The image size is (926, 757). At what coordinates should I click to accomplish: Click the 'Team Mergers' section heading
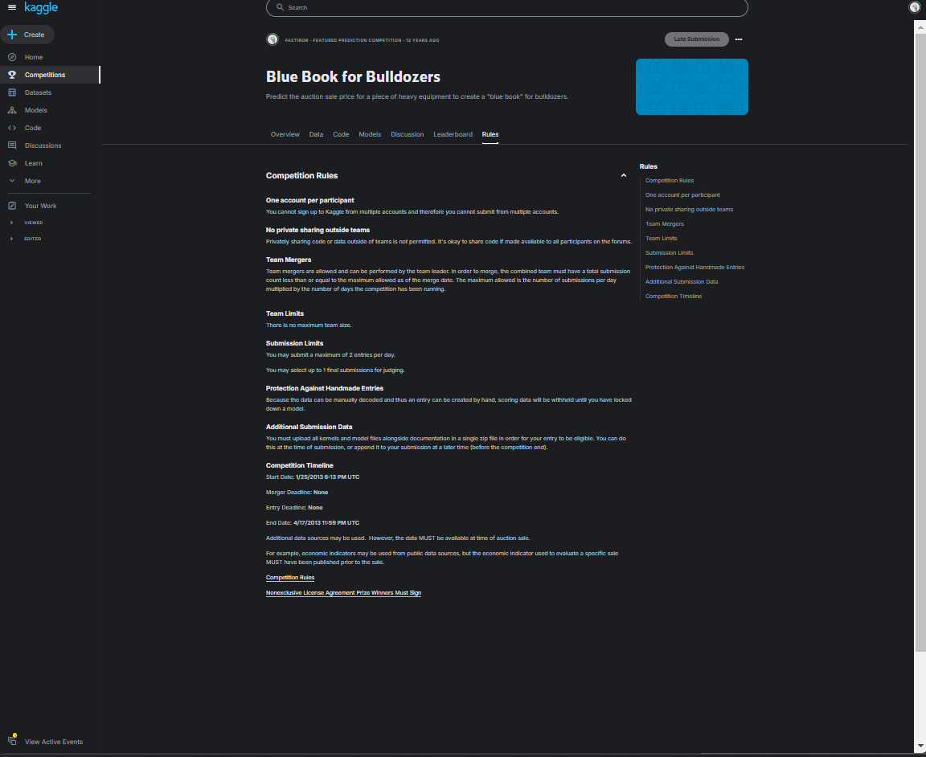coord(289,260)
